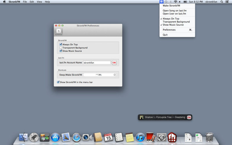Enable Transparent Background checkbox in Preferences
The image size is (232, 145).
click(x=61, y=48)
